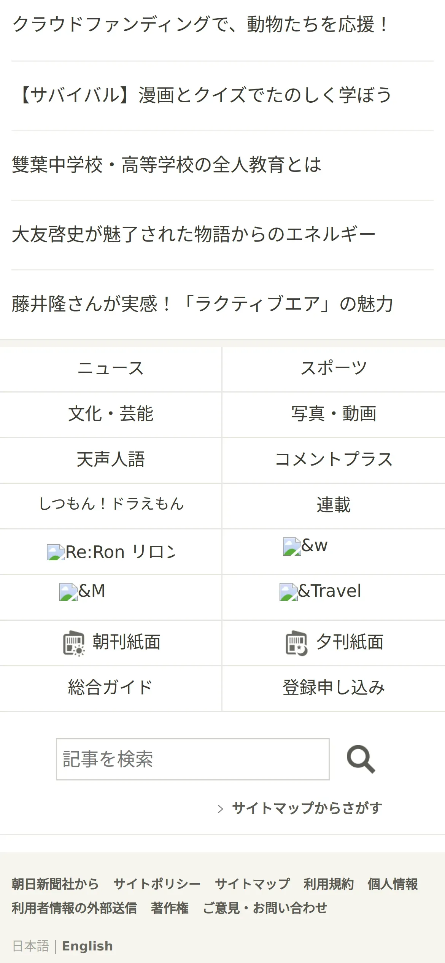Open the 天声人語 column
The height and width of the screenshot is (963, 445).
[111, 460]
